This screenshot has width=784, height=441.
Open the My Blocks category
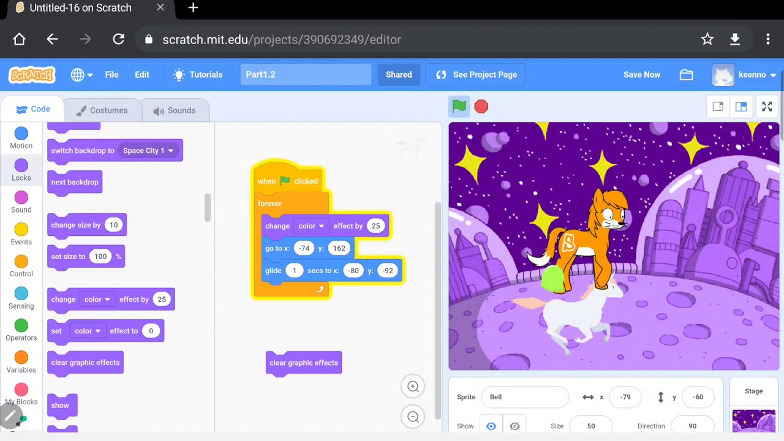(21, 394)
